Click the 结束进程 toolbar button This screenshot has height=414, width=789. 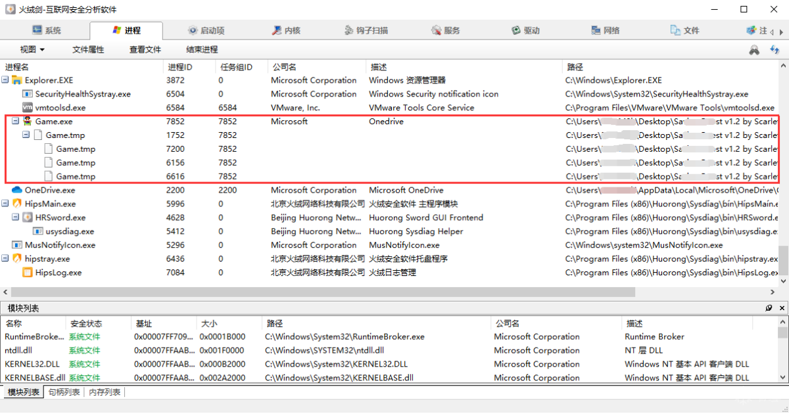point(202,50)
